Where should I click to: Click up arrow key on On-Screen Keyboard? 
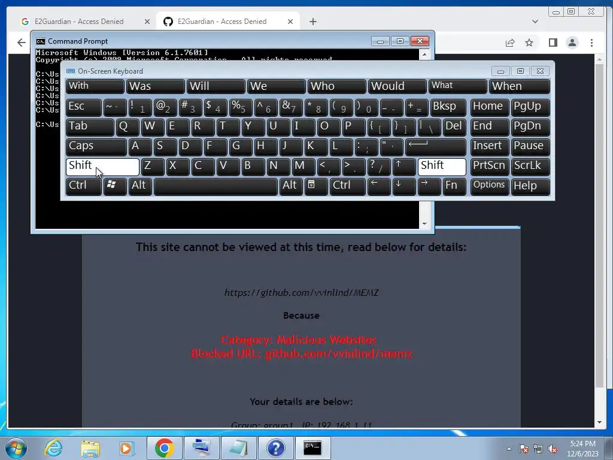click(404, 167)
